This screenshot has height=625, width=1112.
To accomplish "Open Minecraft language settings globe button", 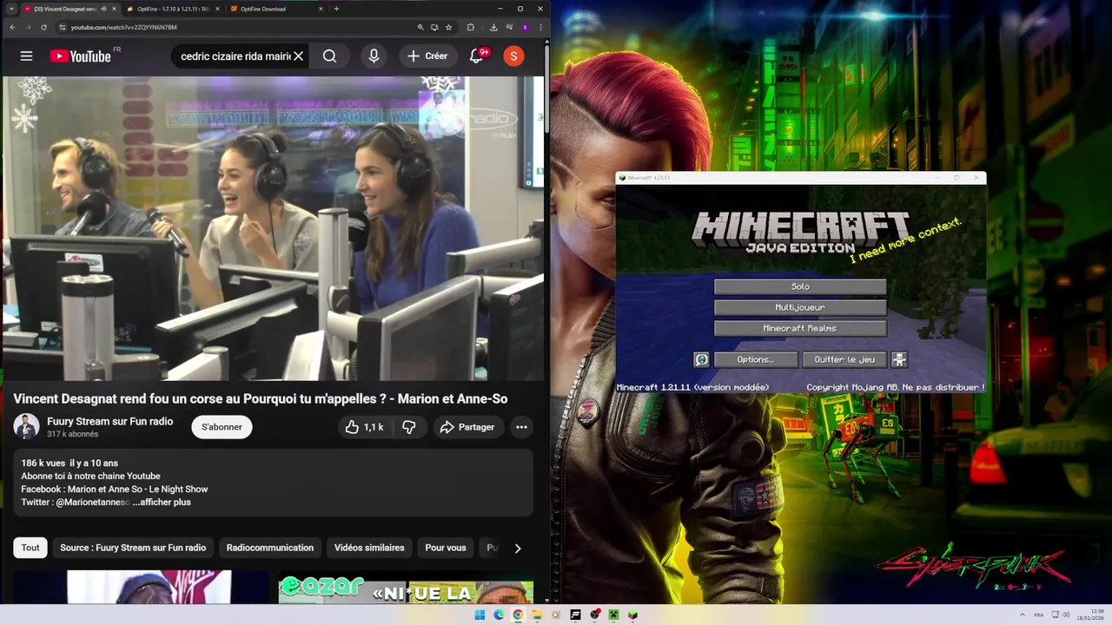I will (x=702, y=359).
